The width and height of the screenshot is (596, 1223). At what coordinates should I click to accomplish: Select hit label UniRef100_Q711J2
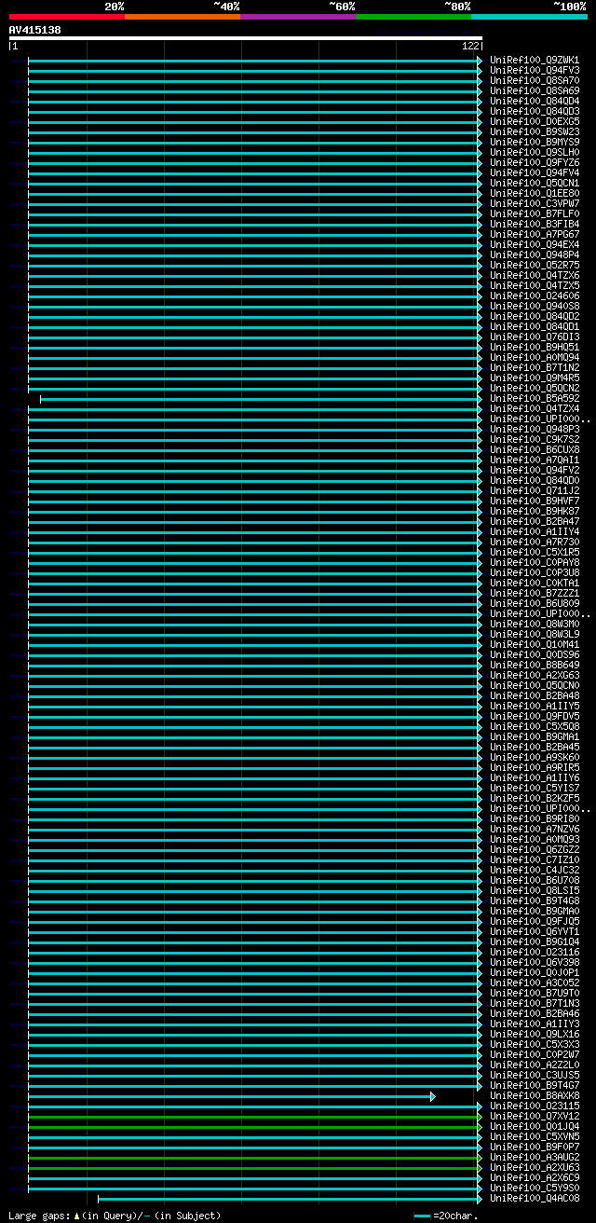(x=535, y=491)
